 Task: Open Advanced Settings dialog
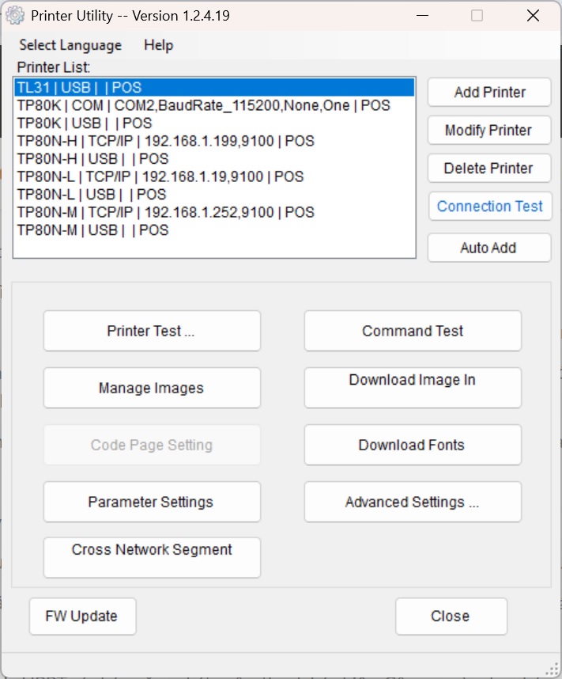point(413,502)
